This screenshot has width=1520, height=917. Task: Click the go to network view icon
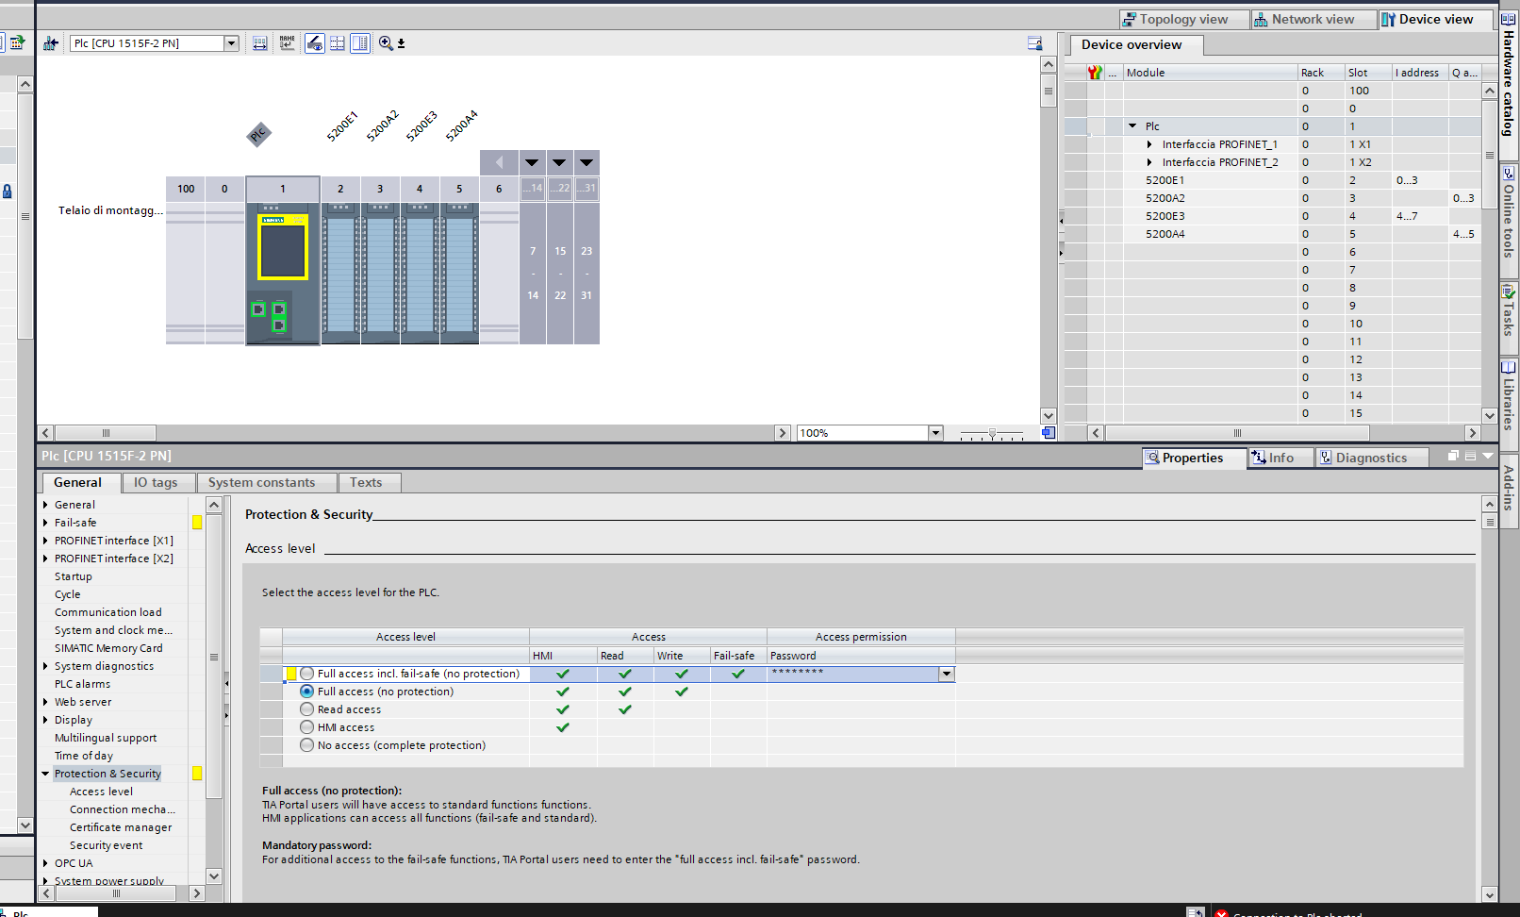click(x=51, y=43)
